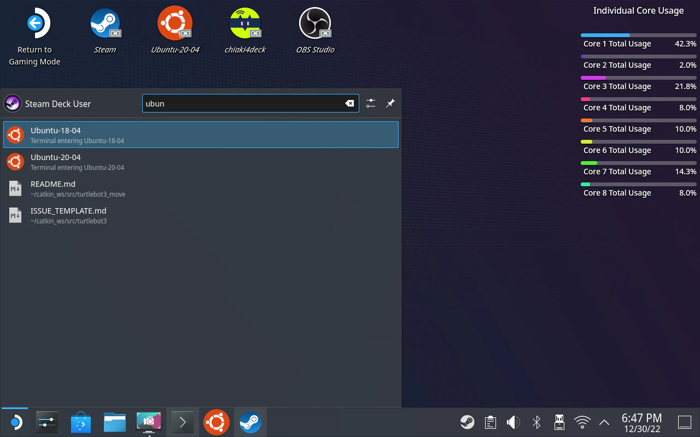This screenshot has height=437, width=700.
Task: Click the Individual Core Usage title
Action: [639, 10]
